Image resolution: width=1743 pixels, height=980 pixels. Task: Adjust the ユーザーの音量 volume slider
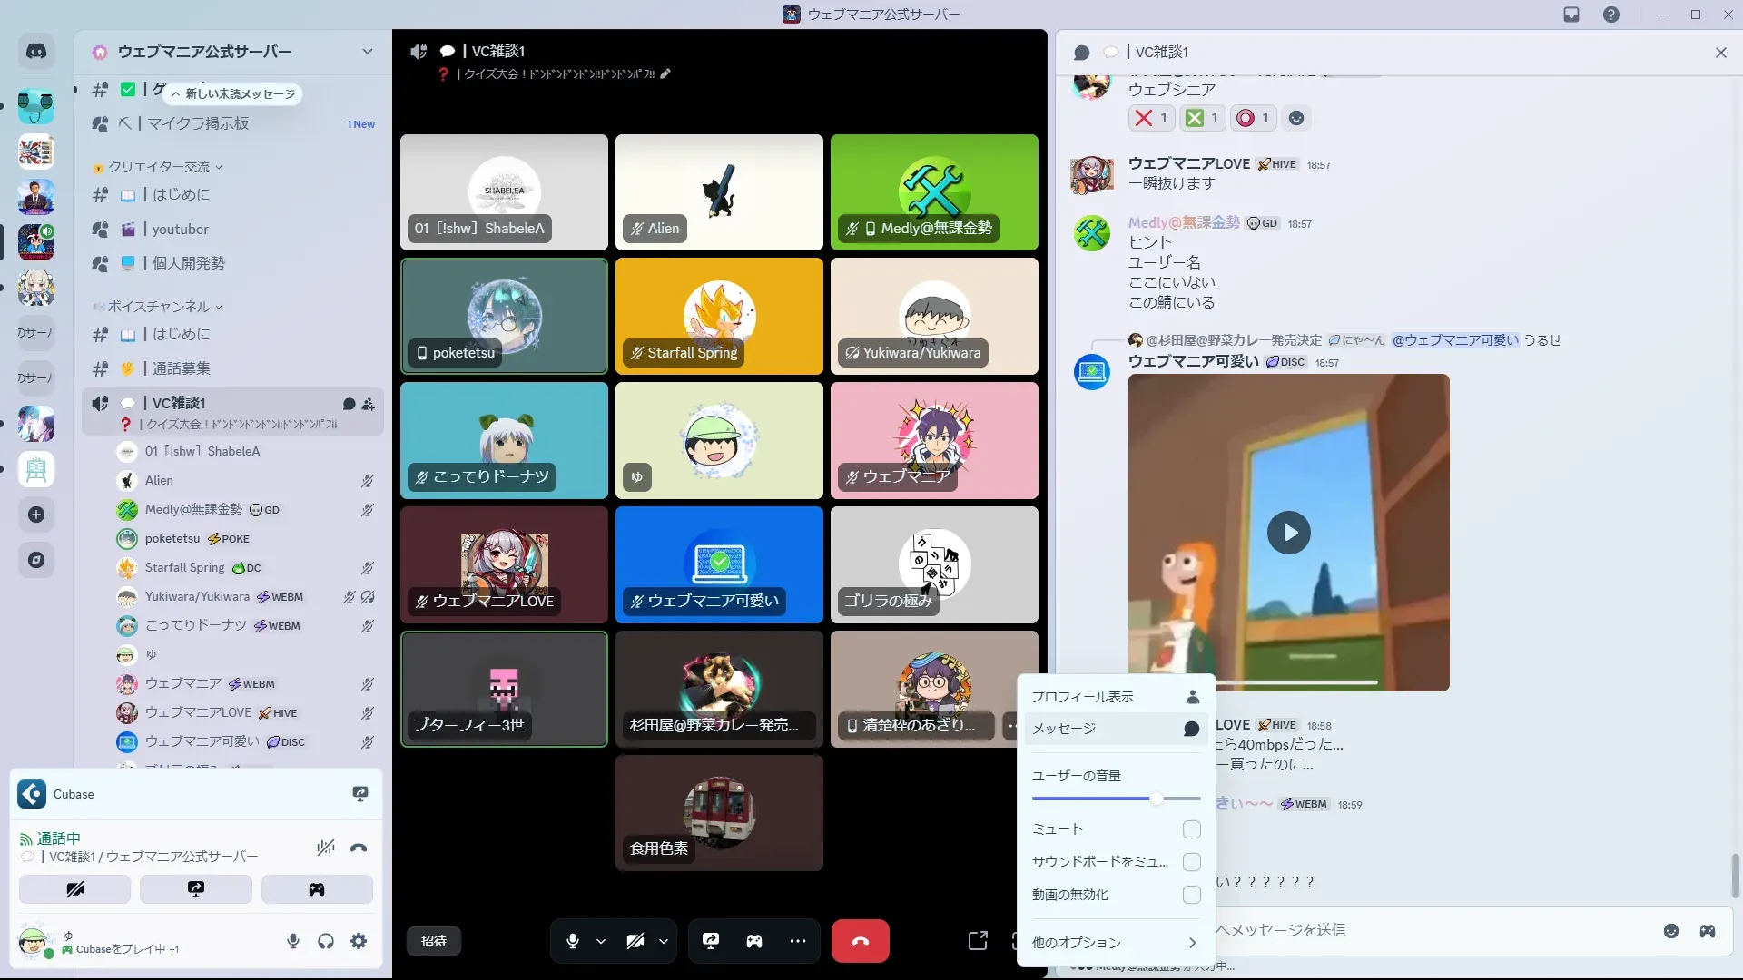coord(1156,799)
